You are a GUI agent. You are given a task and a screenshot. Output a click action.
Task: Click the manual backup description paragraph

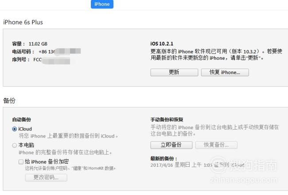(x=215, y=130)
